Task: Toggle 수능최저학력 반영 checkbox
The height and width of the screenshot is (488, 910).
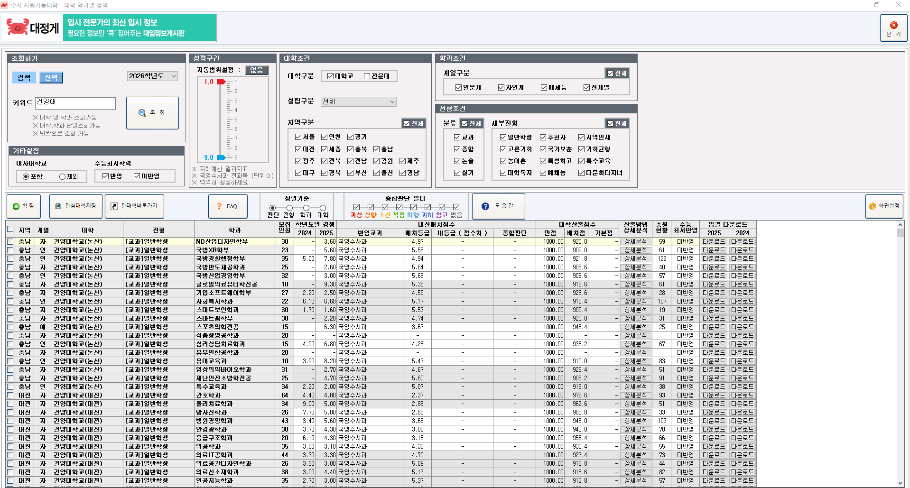Action: [x=105, y=176]
